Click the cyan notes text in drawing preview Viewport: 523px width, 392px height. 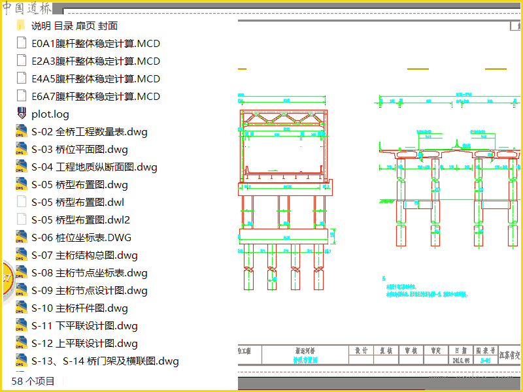pos(426,287)
